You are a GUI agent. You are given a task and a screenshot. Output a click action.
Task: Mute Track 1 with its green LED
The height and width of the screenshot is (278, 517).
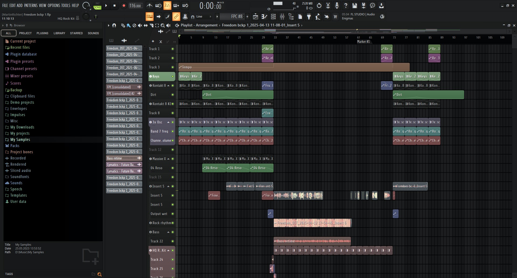pos(173,49)
